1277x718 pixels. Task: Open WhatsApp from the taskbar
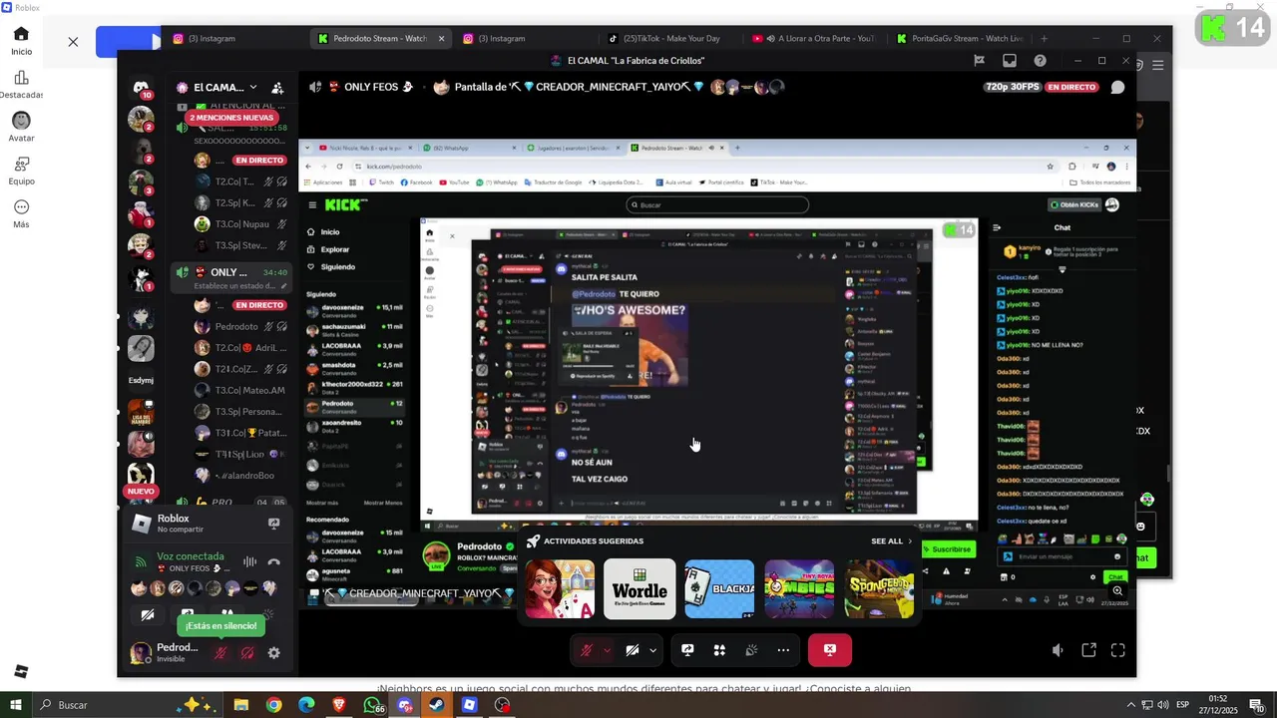coord(373,705)
